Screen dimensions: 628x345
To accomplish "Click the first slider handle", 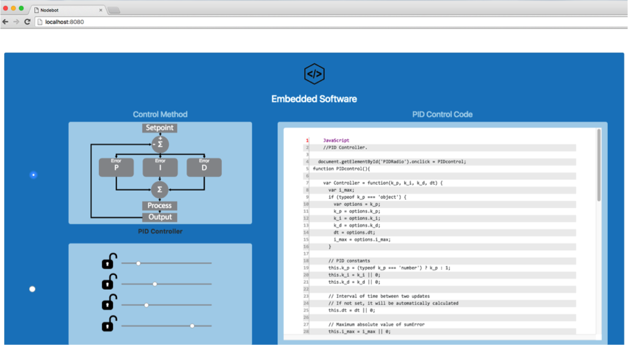I will click(x=138, y=263).
